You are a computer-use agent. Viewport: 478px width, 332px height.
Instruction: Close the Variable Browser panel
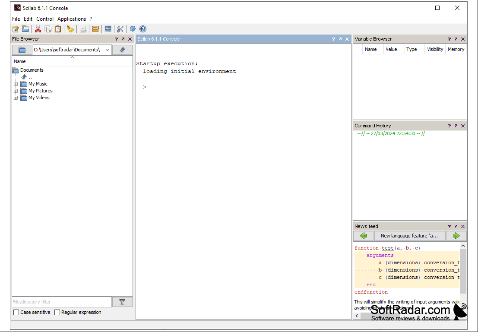(x=463, y=39)
